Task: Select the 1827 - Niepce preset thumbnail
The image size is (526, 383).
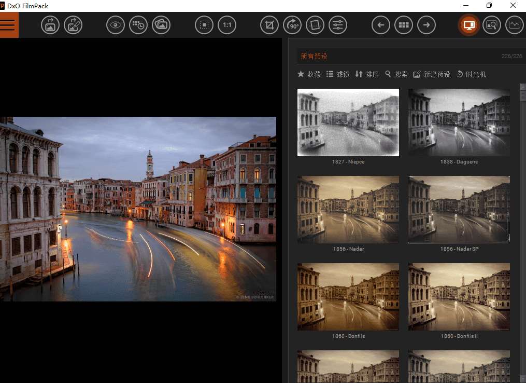Action: [x=348, y=122]
